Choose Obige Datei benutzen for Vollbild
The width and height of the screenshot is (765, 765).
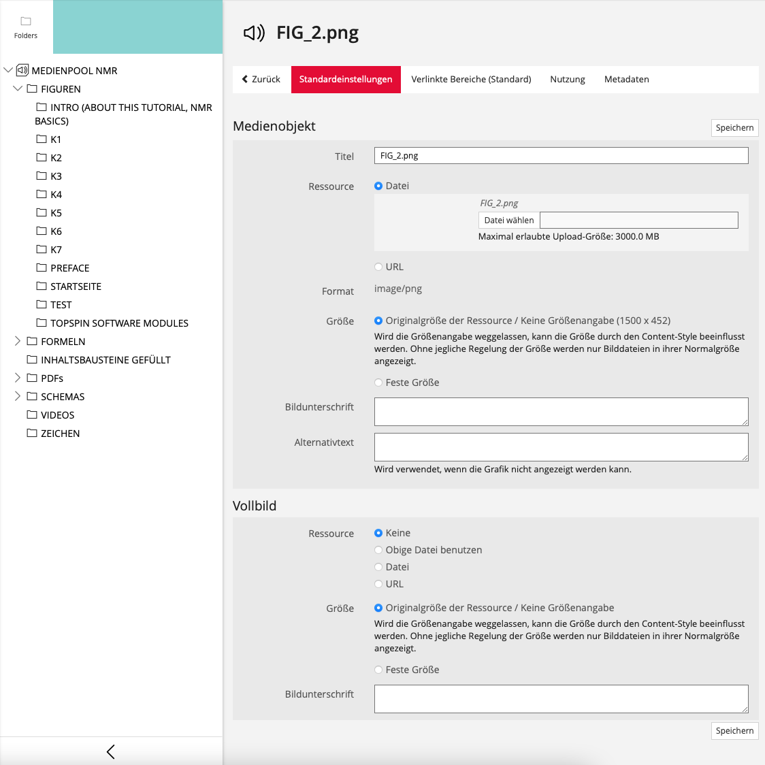[x=378, y=550]
